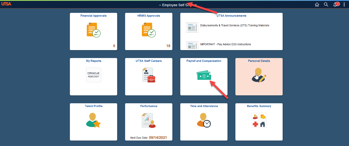
Task: Click the Payroll and Compensation money icon
Action: pos(204,76)
